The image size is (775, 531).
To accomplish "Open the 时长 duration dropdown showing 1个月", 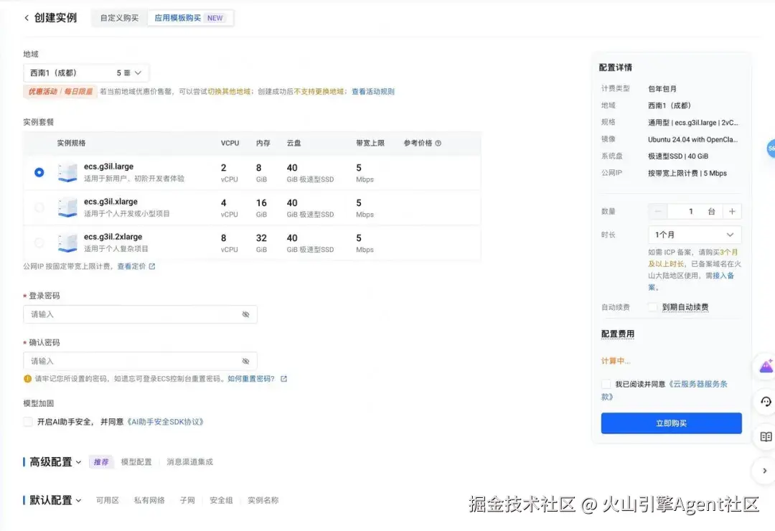I will 694,234.
